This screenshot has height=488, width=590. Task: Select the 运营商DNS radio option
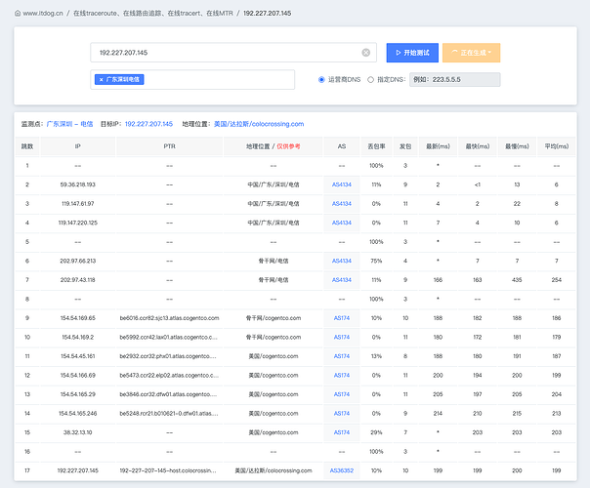click(321, 80)
